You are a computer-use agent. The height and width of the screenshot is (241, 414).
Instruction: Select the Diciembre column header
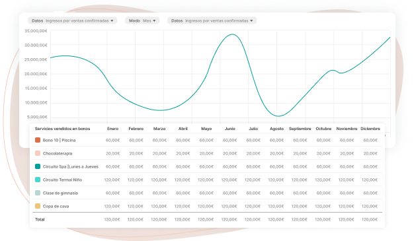pyautogui.click(x=370, y=129)
